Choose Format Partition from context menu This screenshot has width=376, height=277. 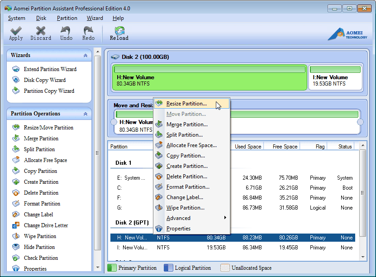coord(187,187)
